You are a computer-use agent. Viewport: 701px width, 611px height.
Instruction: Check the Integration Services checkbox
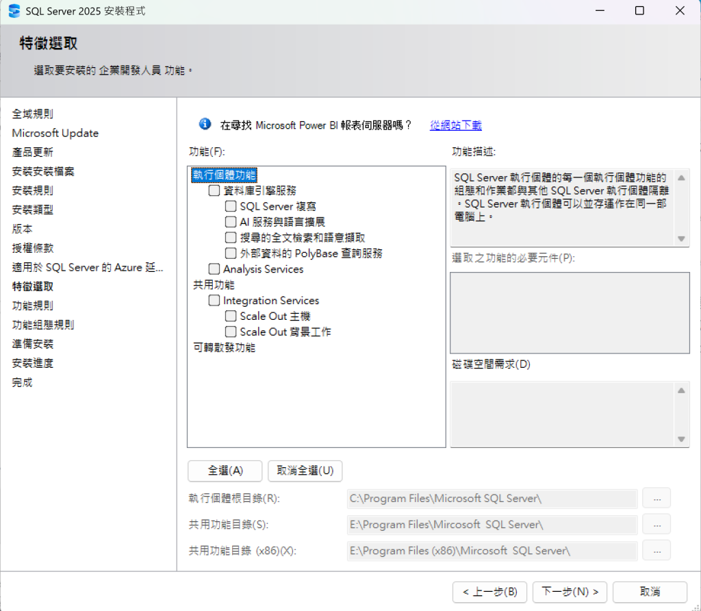[x=214, y=300]
